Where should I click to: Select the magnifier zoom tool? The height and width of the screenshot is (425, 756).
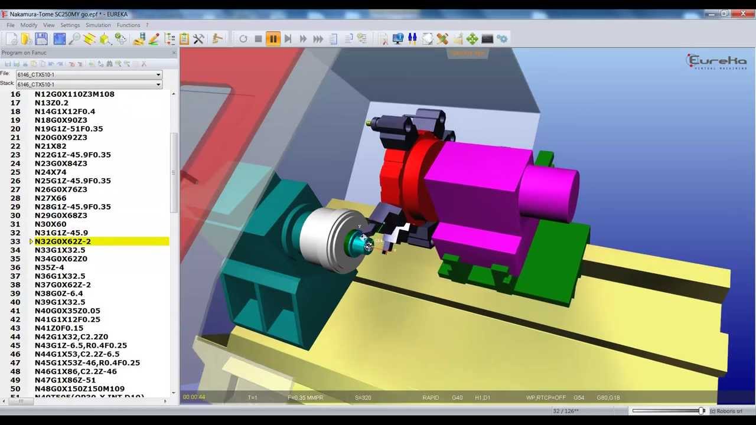tap(75, 39)
